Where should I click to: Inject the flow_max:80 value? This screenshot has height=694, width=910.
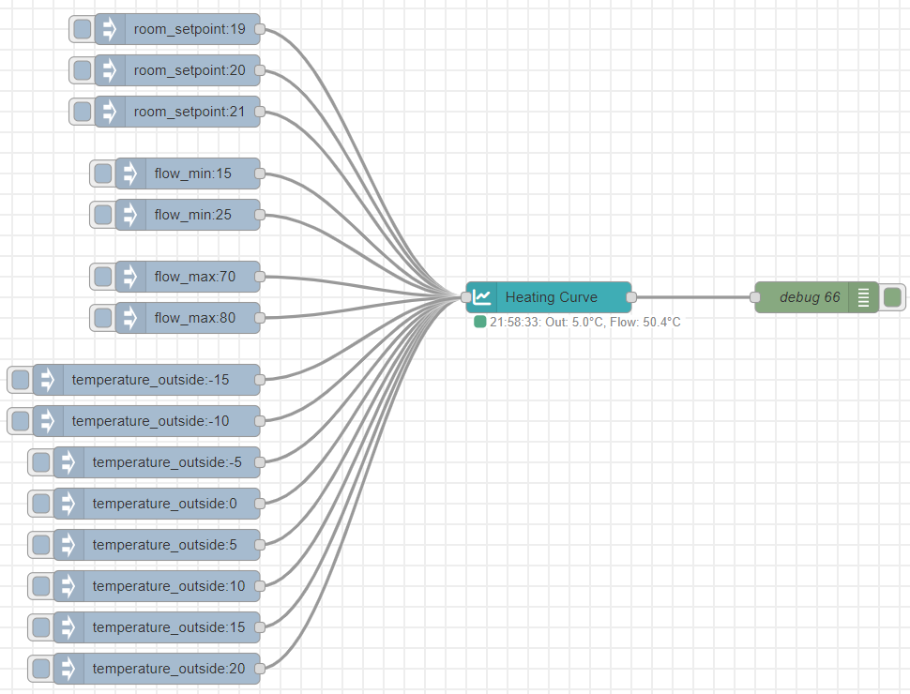[103, 318]
